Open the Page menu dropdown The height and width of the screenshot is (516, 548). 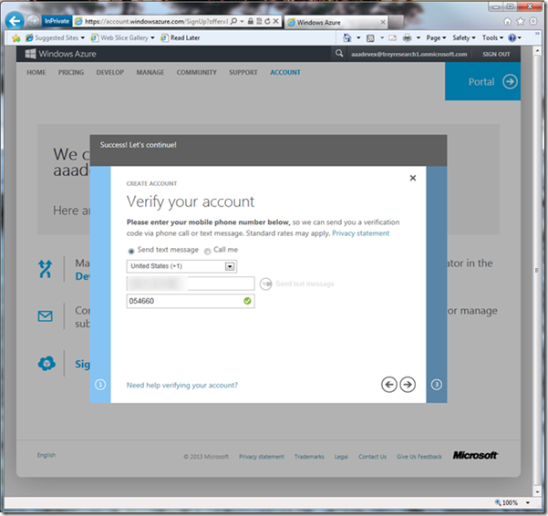[436, 37]
